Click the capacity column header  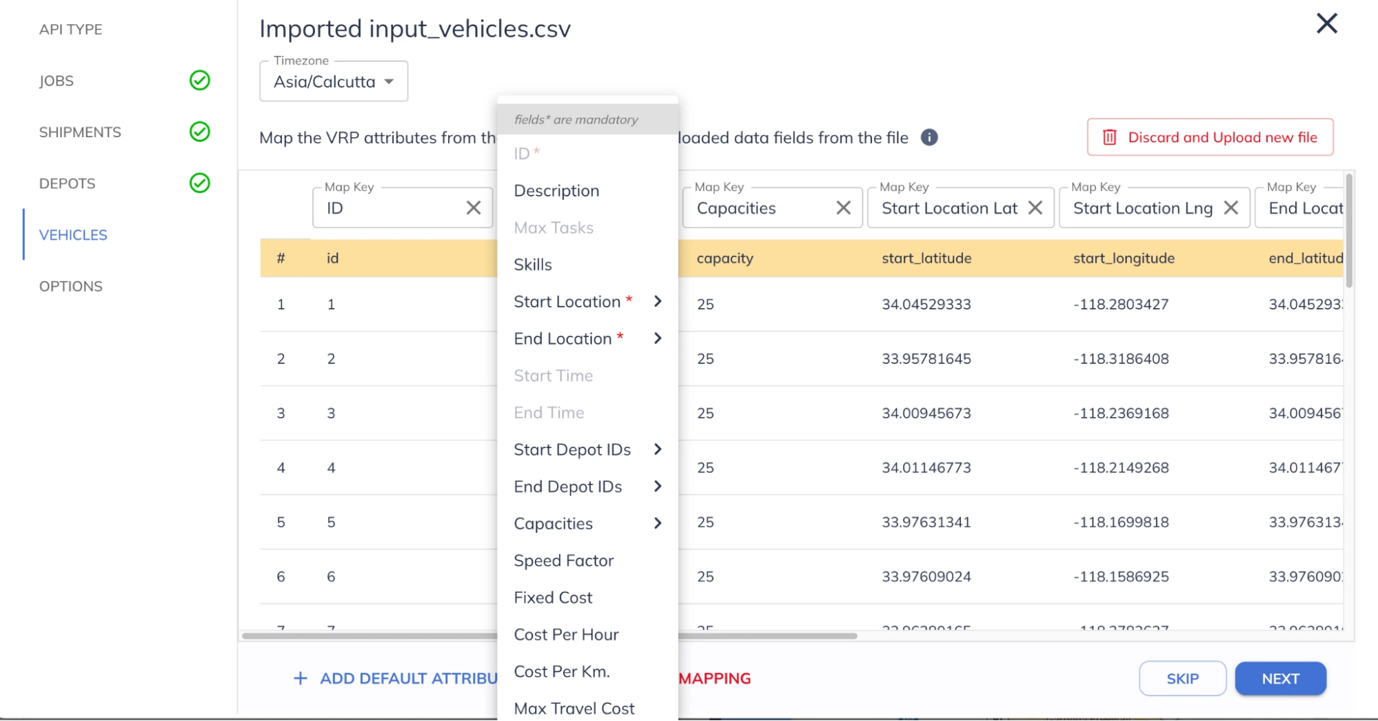[725, 258]
